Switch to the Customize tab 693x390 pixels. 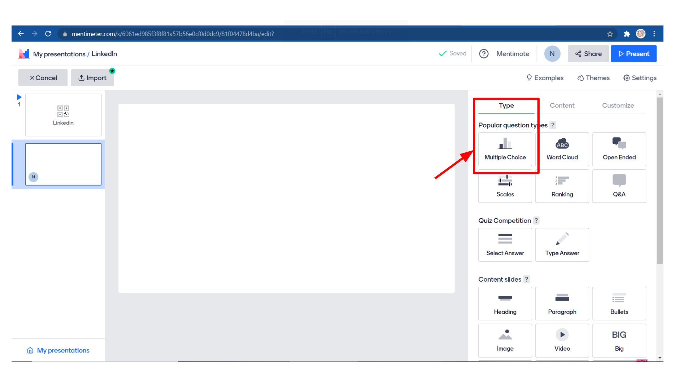(x=618, y=105)
